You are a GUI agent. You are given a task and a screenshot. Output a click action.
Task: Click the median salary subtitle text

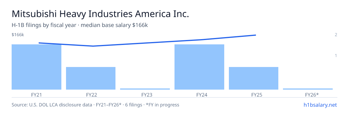point(80,25)
